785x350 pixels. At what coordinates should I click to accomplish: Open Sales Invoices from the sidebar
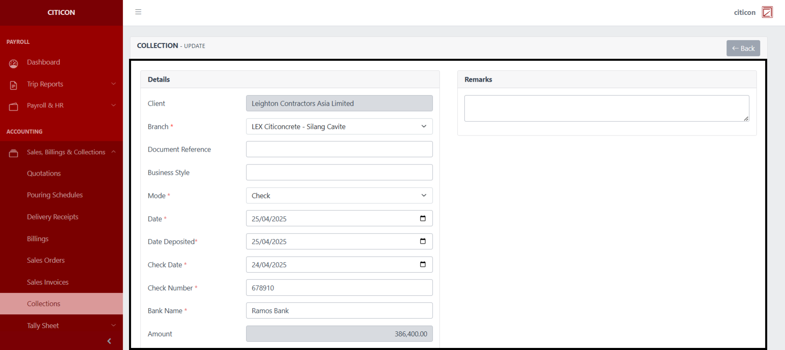point(48,282)
